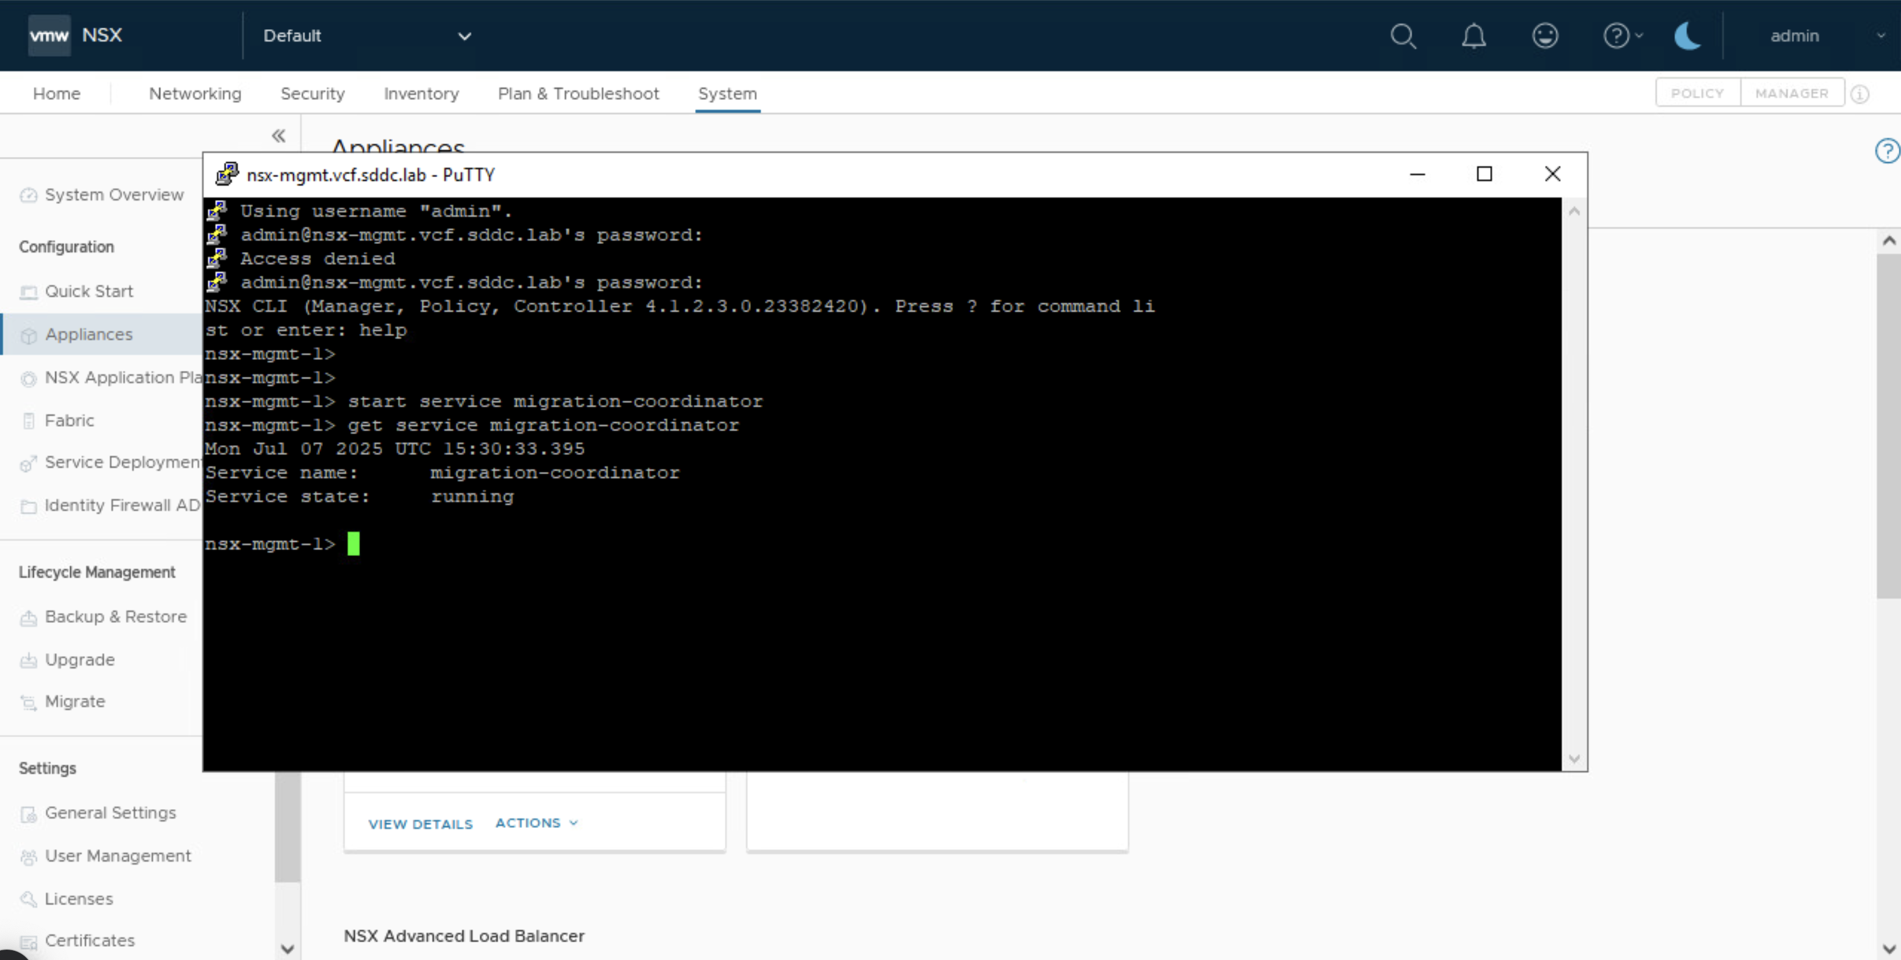The image size is (1901, 960).
Task: Open User Management settings
Action: [117, 855]
